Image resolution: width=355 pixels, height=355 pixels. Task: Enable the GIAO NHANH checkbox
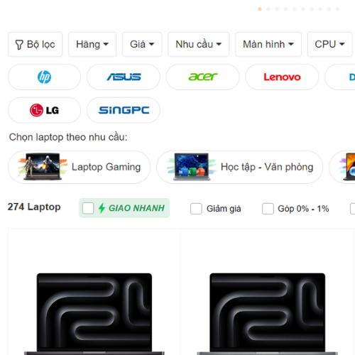88,208
